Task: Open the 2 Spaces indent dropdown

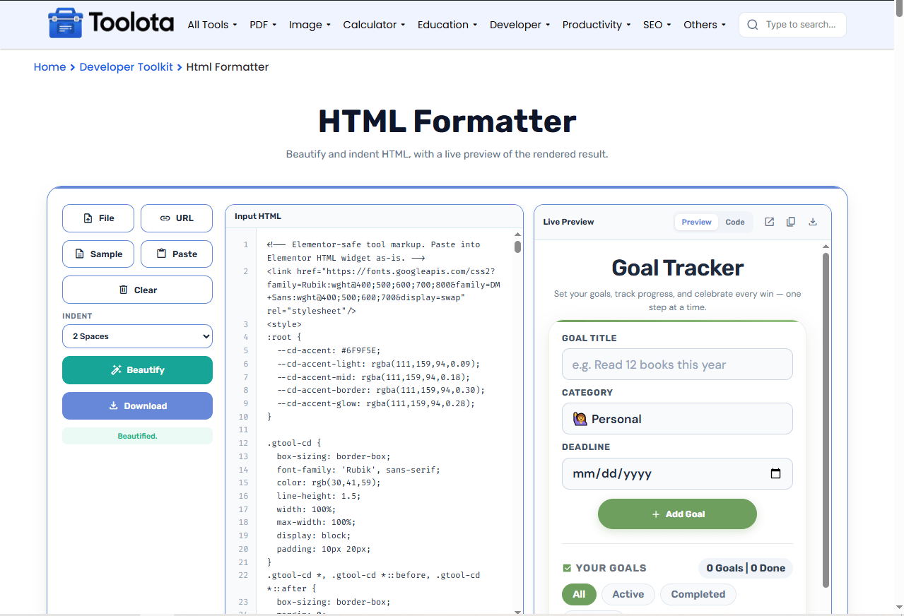Action: (137, 336)
